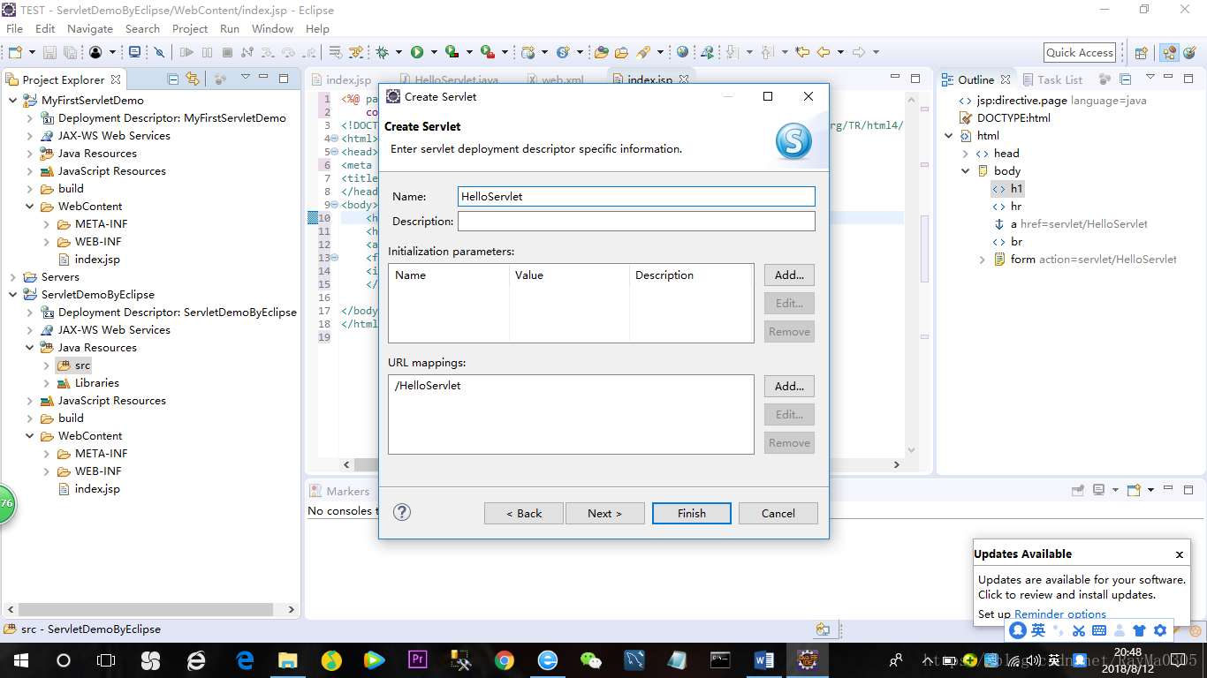Viewport: 1207px width, 678px height.
Task: Open WeChat from the taskbar
Action: pyautogui.click(x=590, y=659)
